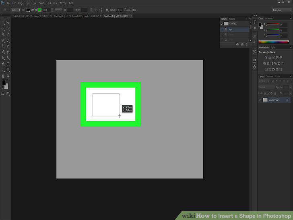Close the Untitled-3 document tab
Image resolution: width=293 pixels, height=220 pixels.
click(131, 16)
